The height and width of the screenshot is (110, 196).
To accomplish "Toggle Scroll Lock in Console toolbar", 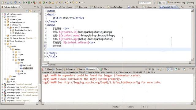I will [x=161, y=69].
